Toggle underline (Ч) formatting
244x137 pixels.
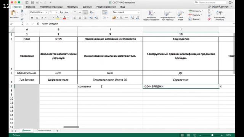point(42,18)
